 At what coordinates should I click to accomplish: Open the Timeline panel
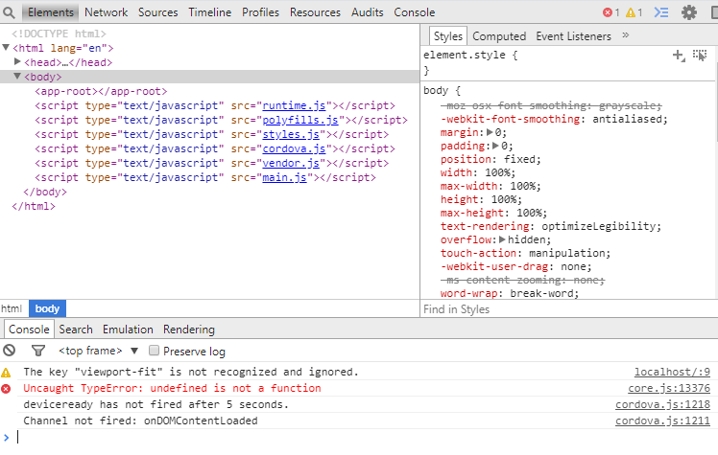click(209, 12)
